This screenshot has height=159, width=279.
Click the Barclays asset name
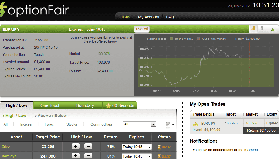click(9, 156)
